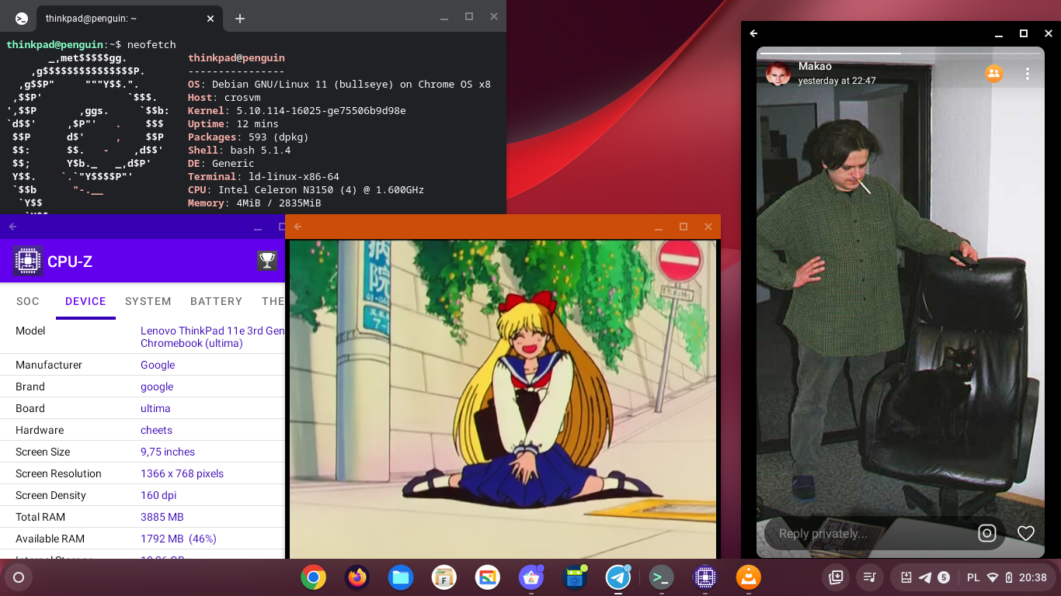Image resolution: width=1061 pixels, height=596 pixels.
Task: Open VLC media player from shelf
Action: 748,577
